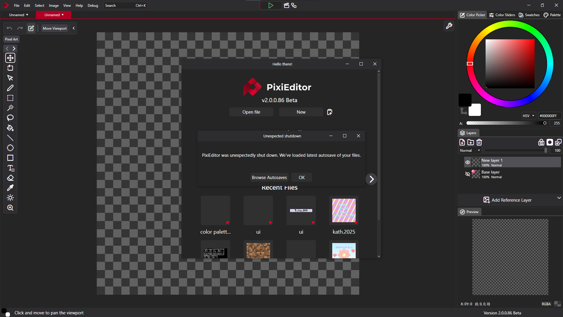The height and width of the screenshot is (317, 563).
Task: Click the Undo arrow
Action: tap(9, 28)
